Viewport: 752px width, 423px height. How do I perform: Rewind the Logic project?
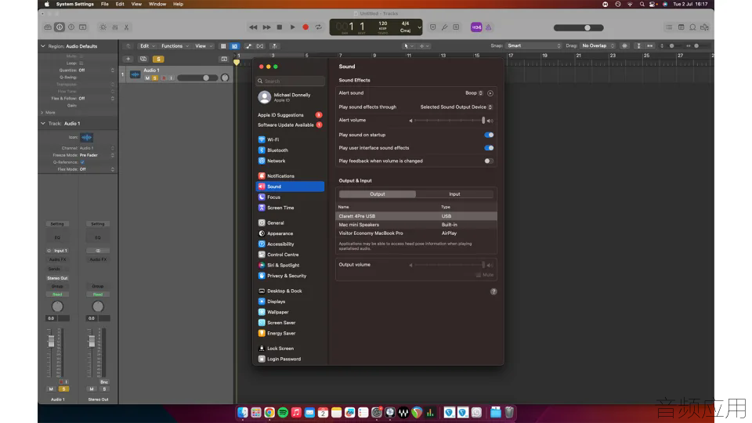pos(253,27)
